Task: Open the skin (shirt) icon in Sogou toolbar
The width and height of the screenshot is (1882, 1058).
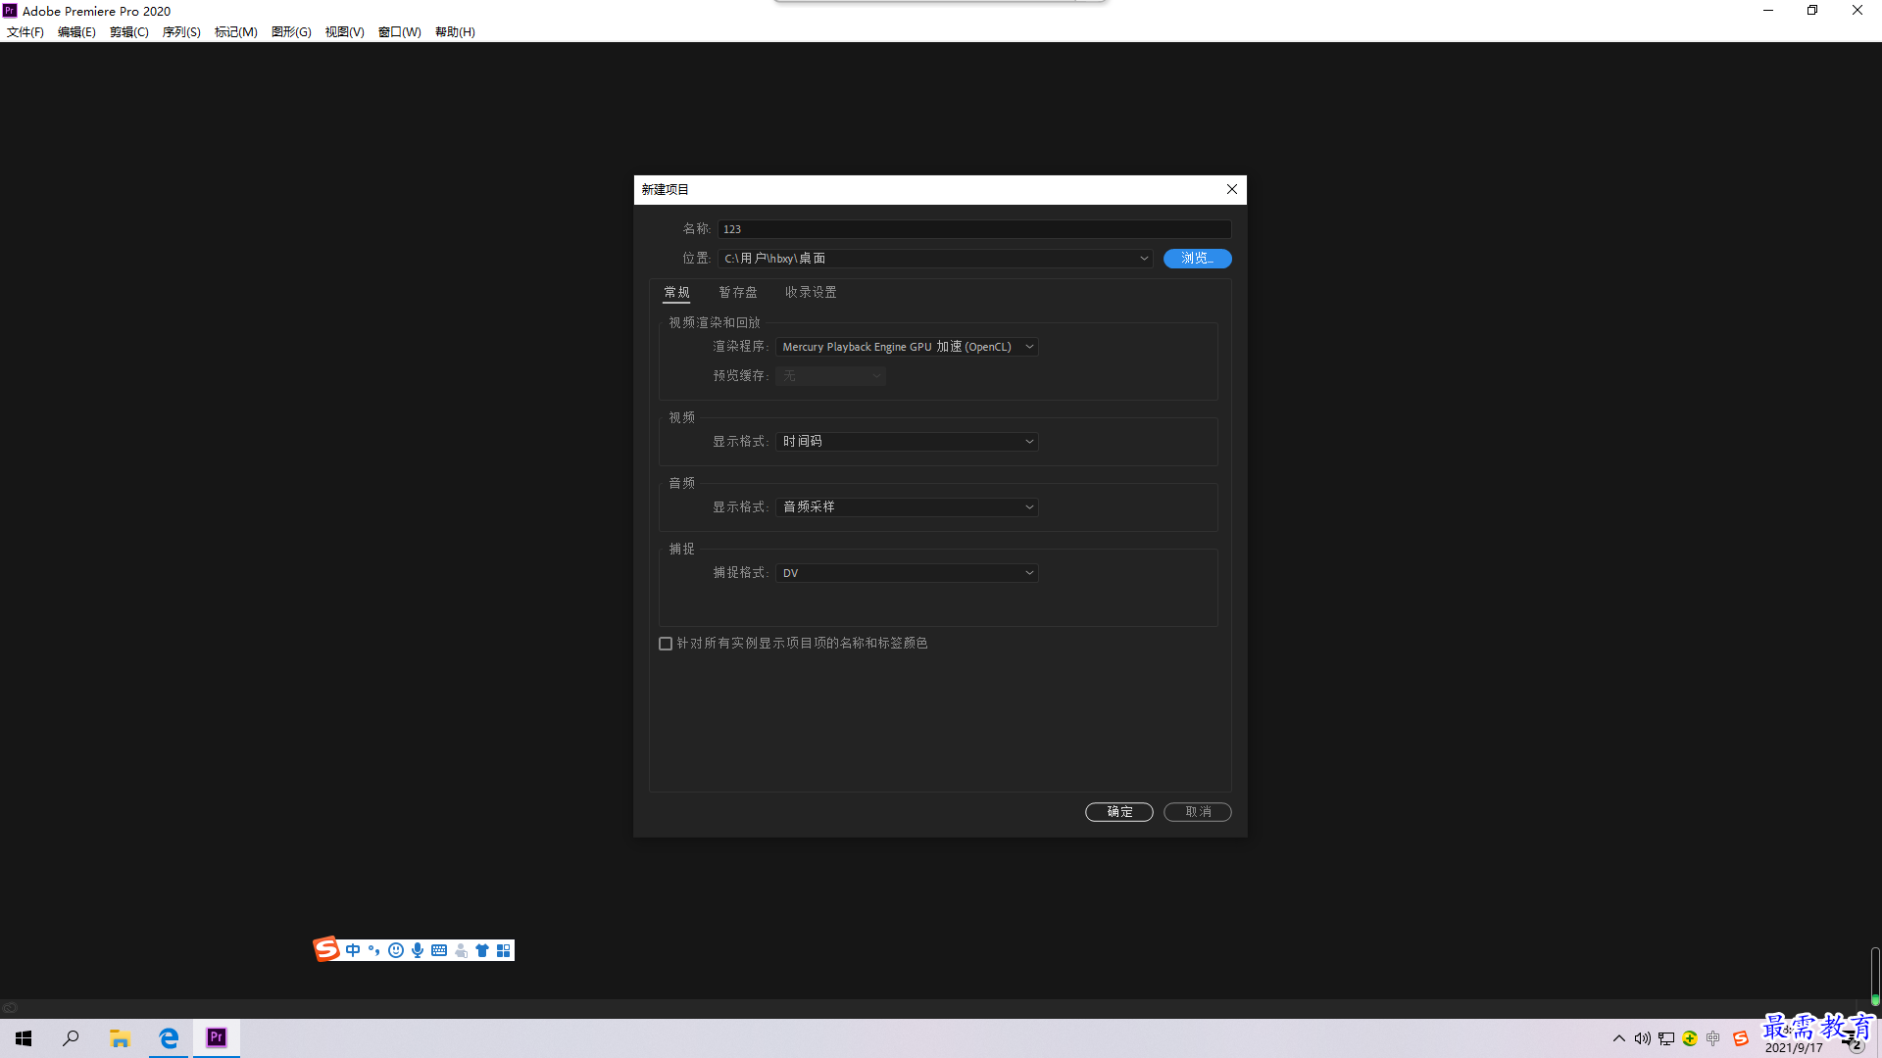Action: (482, 950)
